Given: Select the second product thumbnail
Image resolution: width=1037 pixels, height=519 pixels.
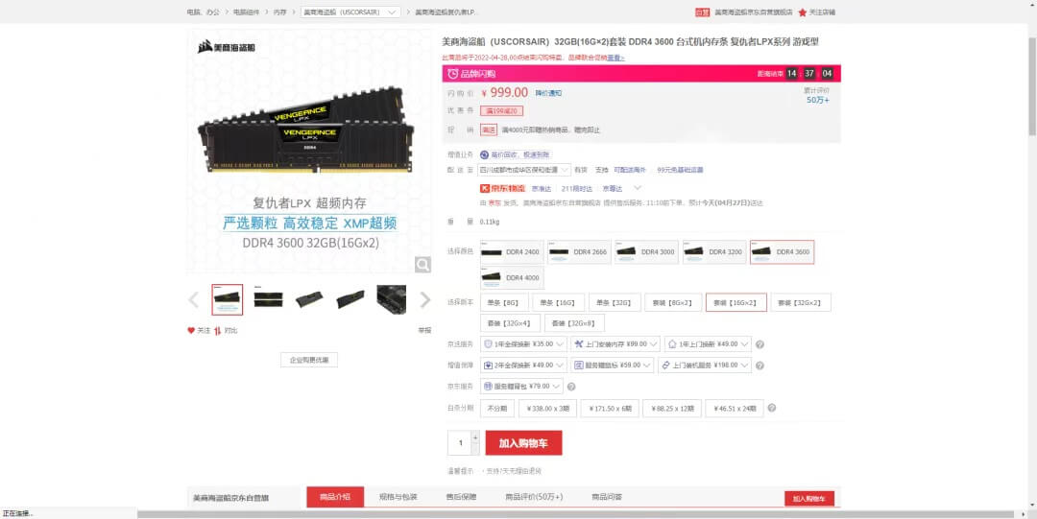Looking at the screenshot, I should (x=268, y=299).
